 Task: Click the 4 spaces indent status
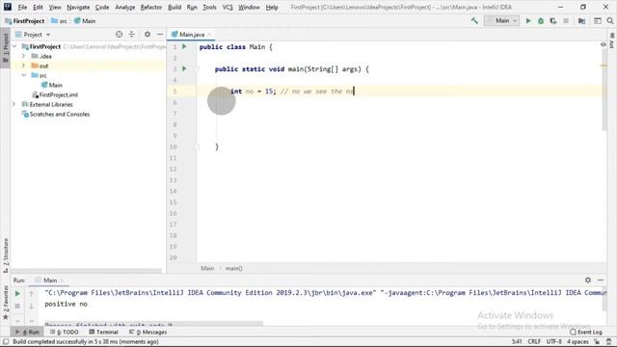click(577, 341)
